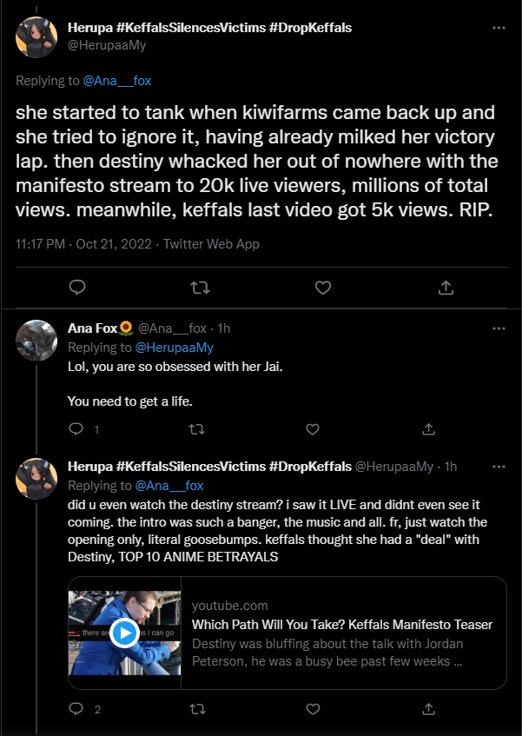This screenshot has height=736, width=522.
Task: Like the main tweet about the manifesto stream
Action: pyautogui.click(x=322, y=287)
